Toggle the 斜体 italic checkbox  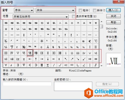(x=94, y=10)
